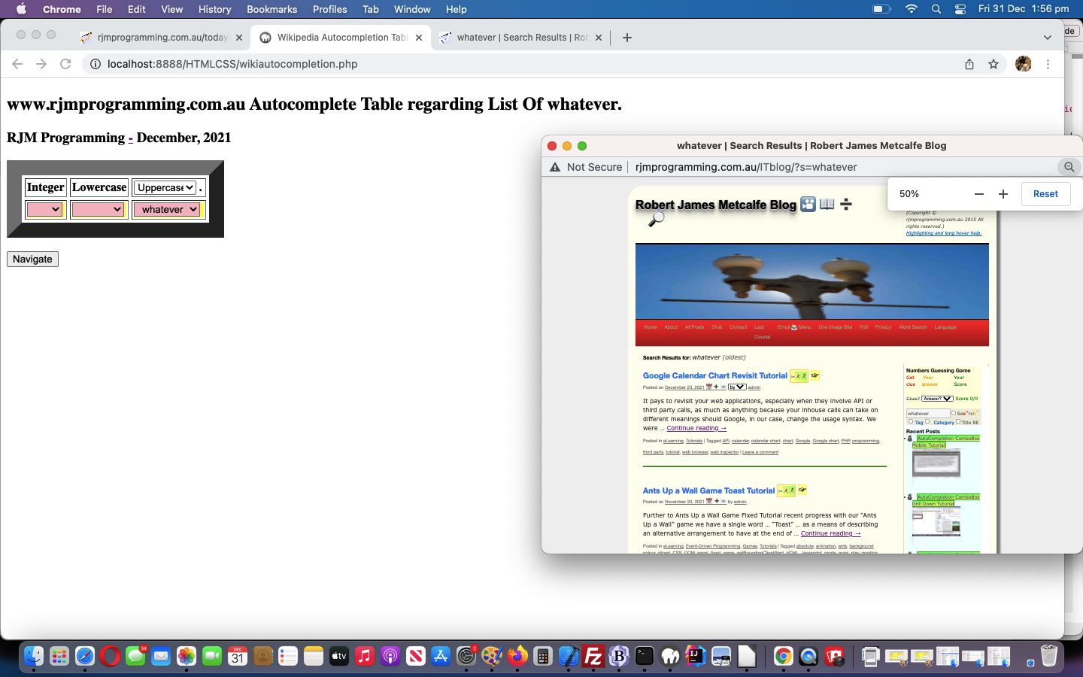Viewport: 1083px width, 677px height.
Task: Open the whatever dropdown in the table
Action: (x=167, y=209)
